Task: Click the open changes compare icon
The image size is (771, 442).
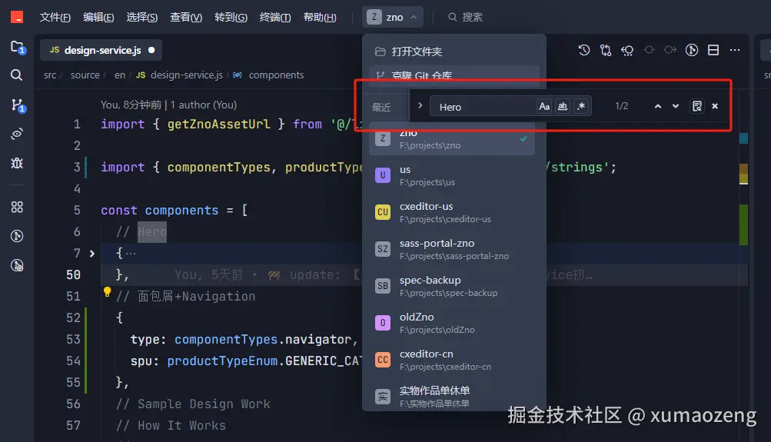Action: 605,50
